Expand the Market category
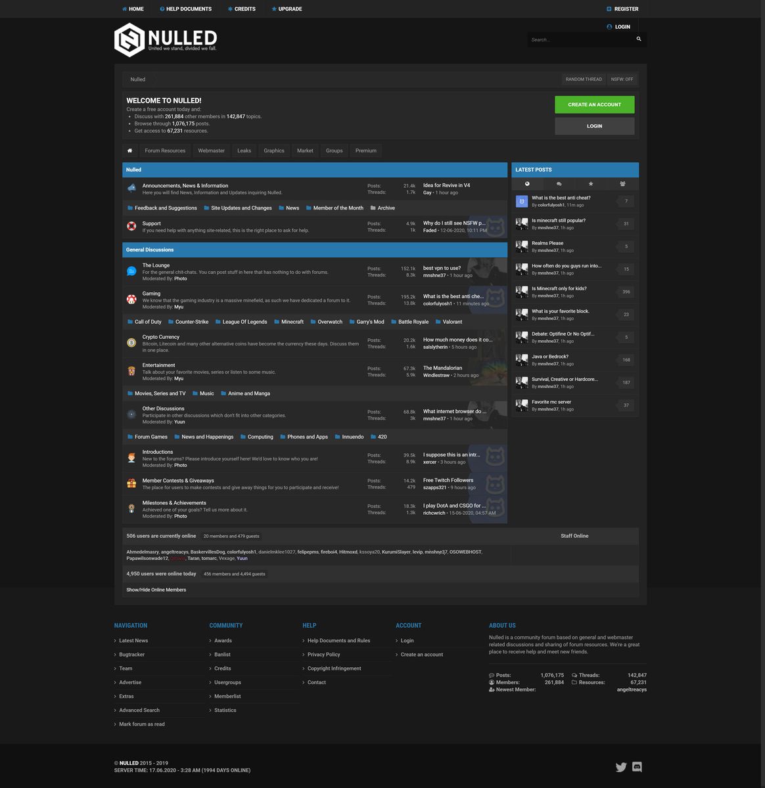 pyautogui.click(x=304, y=150)
